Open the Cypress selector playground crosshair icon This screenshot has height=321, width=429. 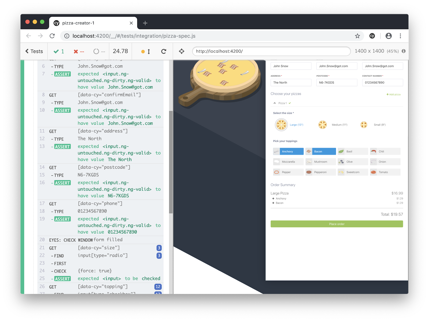(182, 51)
